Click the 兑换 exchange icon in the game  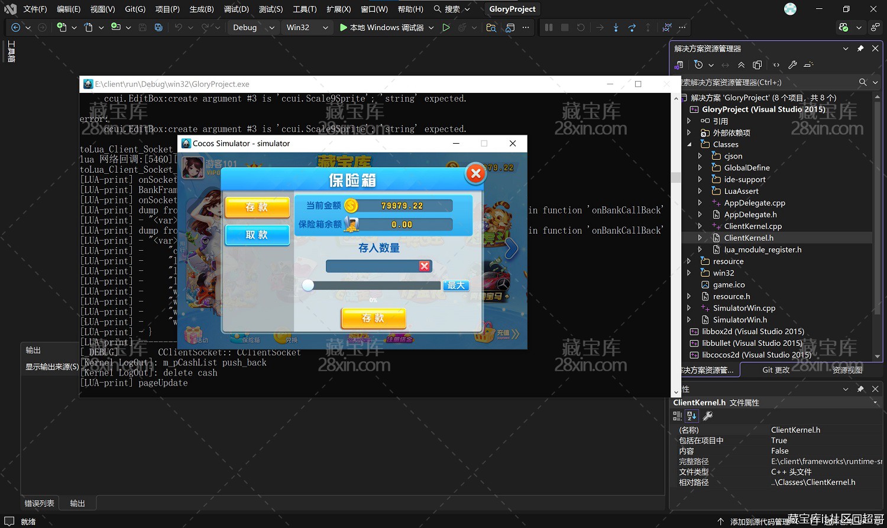click(x=283, y=337)
